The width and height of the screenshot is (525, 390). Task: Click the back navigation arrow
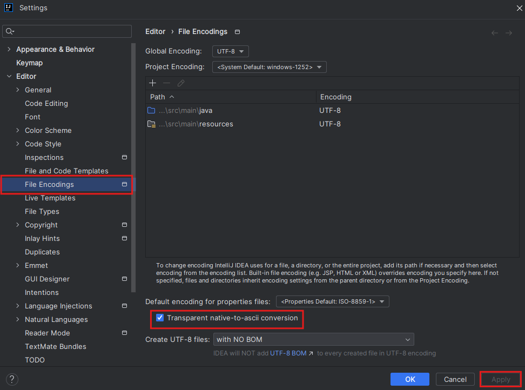tap(494, 33)
